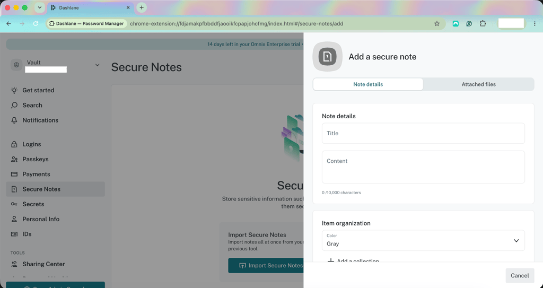Click the Omnix Enterprise trial banner

click(x=155, y=44)
